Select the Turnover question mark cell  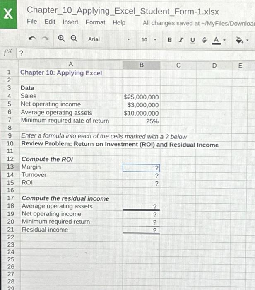click(x=141, y=176)
